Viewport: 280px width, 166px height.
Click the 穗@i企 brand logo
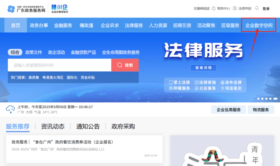click(59, 9)
